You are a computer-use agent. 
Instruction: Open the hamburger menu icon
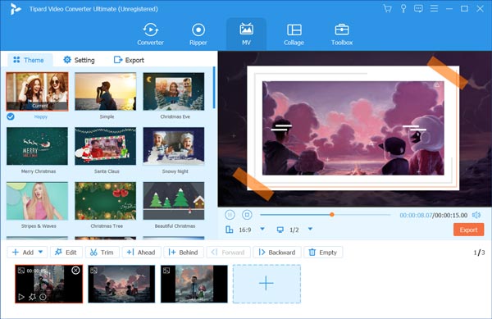click(x=434, y=8)
